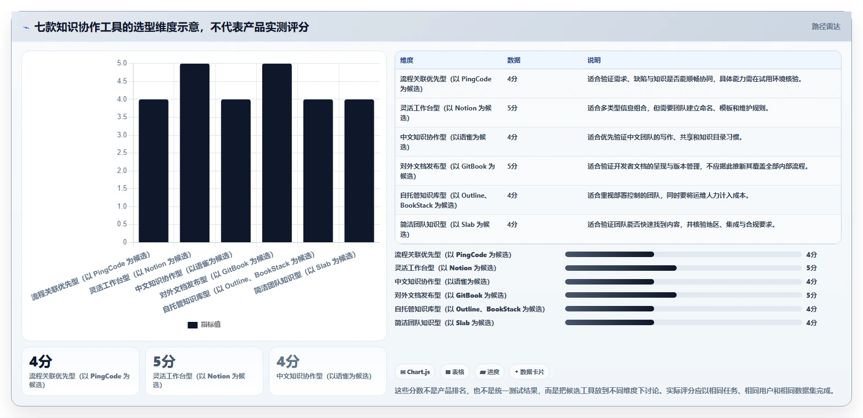Click the 5分 score in the Notion table row
This screenshot has height=418, width=863.
point(512,108)
